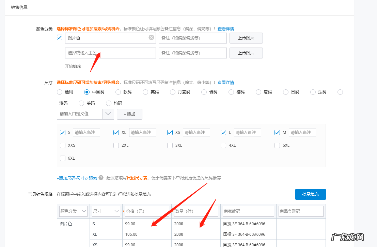Open the 尺寸 dropdown in the table header
The width and height of the screenshot is (377, 247).
106,211
